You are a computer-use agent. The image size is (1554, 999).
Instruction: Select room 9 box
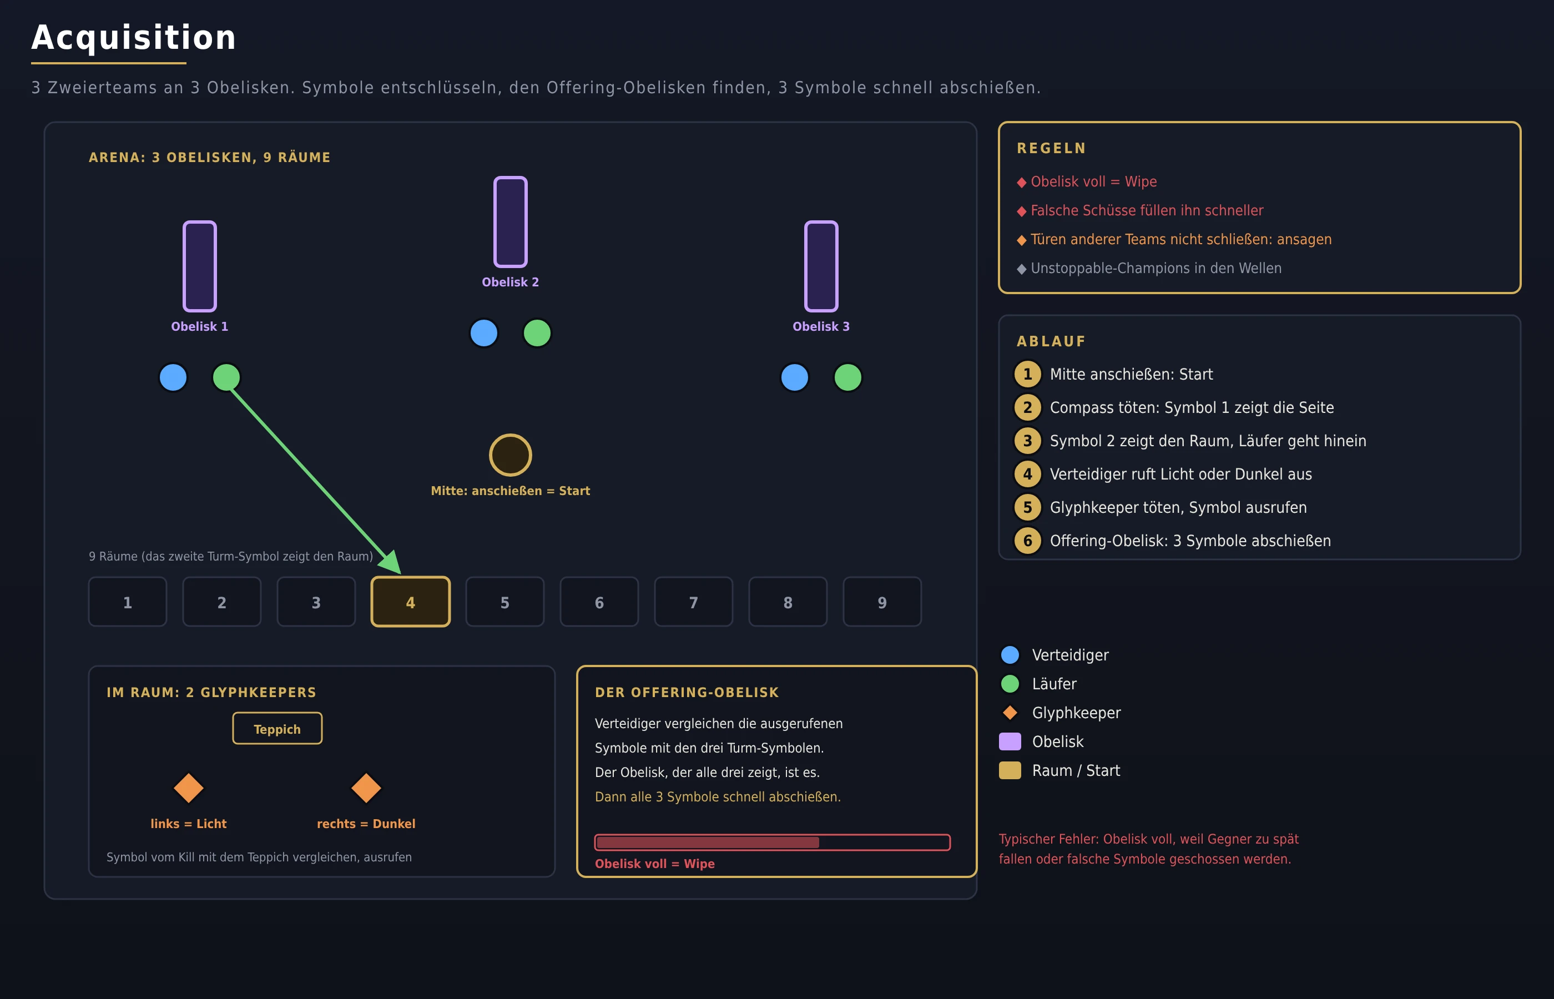[882, 602]
